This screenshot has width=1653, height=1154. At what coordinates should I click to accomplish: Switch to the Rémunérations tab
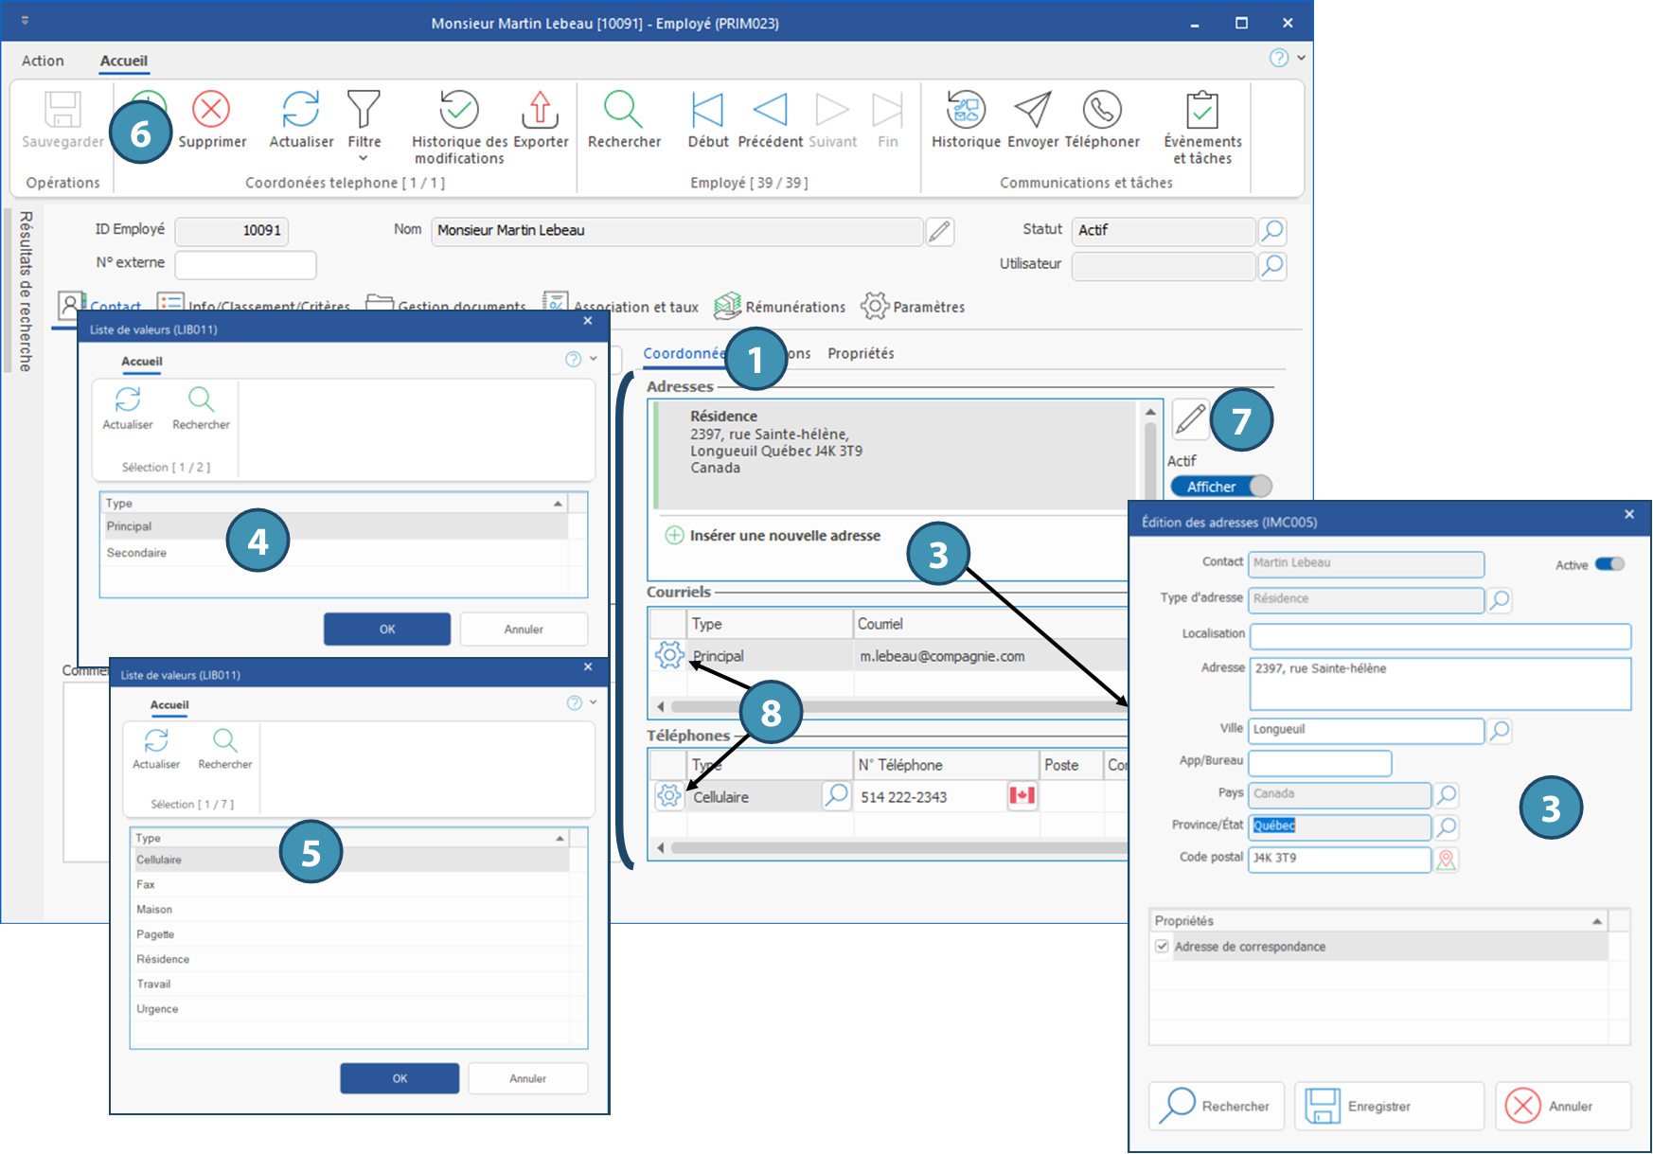tap(781, 307)
